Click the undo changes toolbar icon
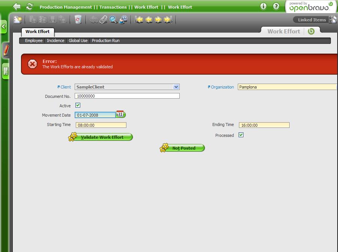Image resolution: width=338 pixels, height=252 pixels. coord(93,19)
